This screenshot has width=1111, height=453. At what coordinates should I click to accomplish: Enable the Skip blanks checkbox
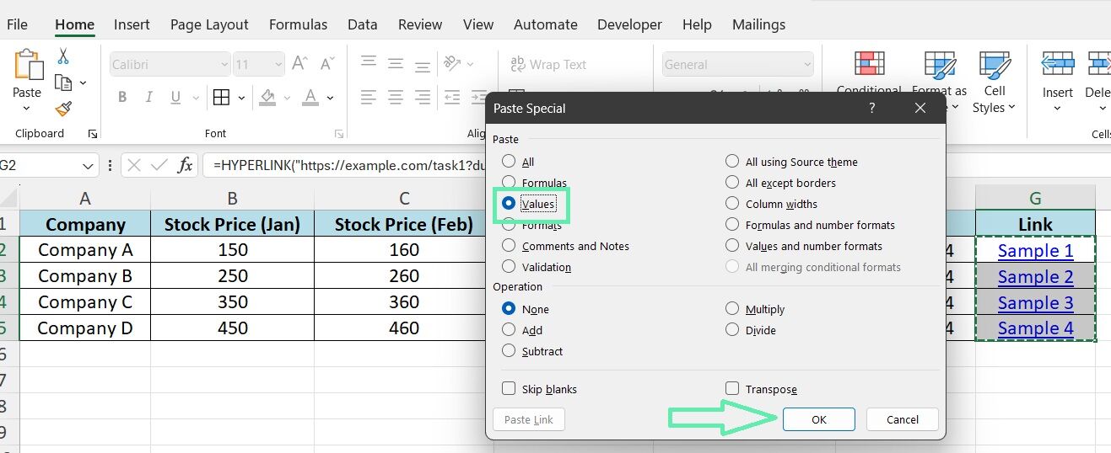[508, 388]
